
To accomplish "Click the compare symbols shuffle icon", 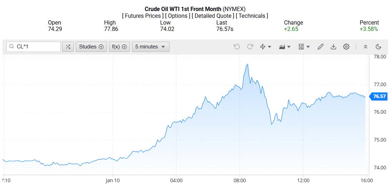I will (68, 47).
